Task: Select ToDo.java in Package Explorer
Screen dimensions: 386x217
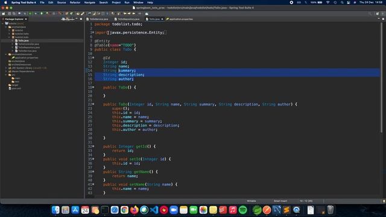Action: tap(24, 40)
